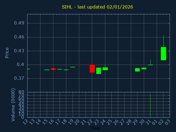This screenshot has height=132, width=176.
Task: Click the Day axis label
Action: click(x=95, y=128)
